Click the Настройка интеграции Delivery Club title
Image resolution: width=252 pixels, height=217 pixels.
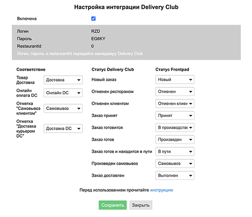[126, 7]
